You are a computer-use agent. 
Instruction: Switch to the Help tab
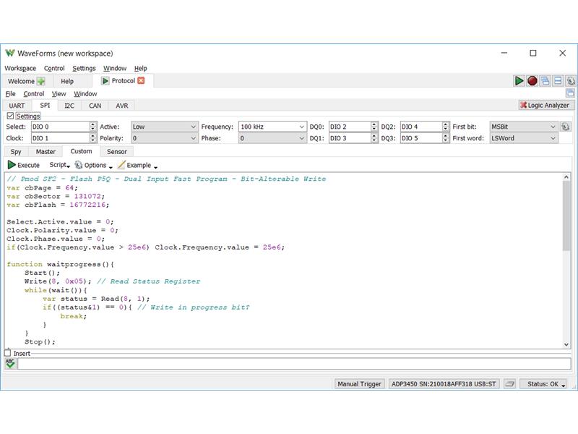pyautogui.click(x=67, y=81)
